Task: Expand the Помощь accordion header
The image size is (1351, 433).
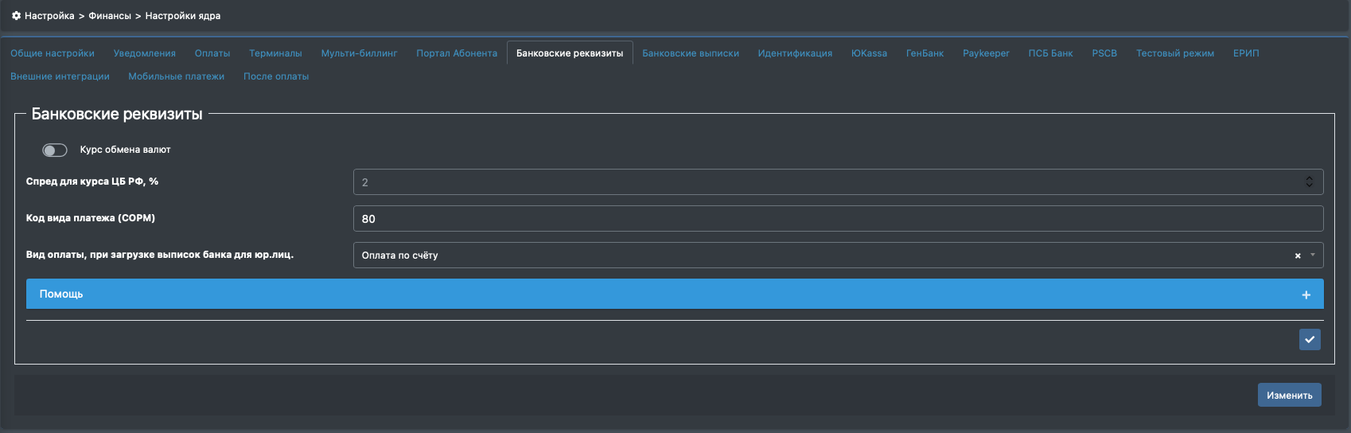Action: pos(675,294)
